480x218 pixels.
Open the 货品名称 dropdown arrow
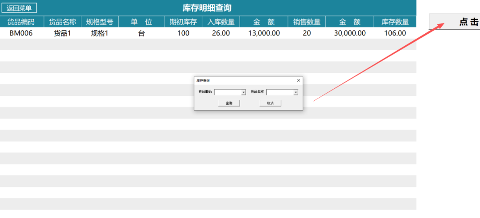pyautogui.click(x=296, y=92)
